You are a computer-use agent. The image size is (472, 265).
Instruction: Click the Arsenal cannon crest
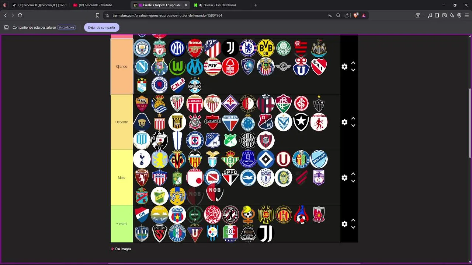pos(195,48)
